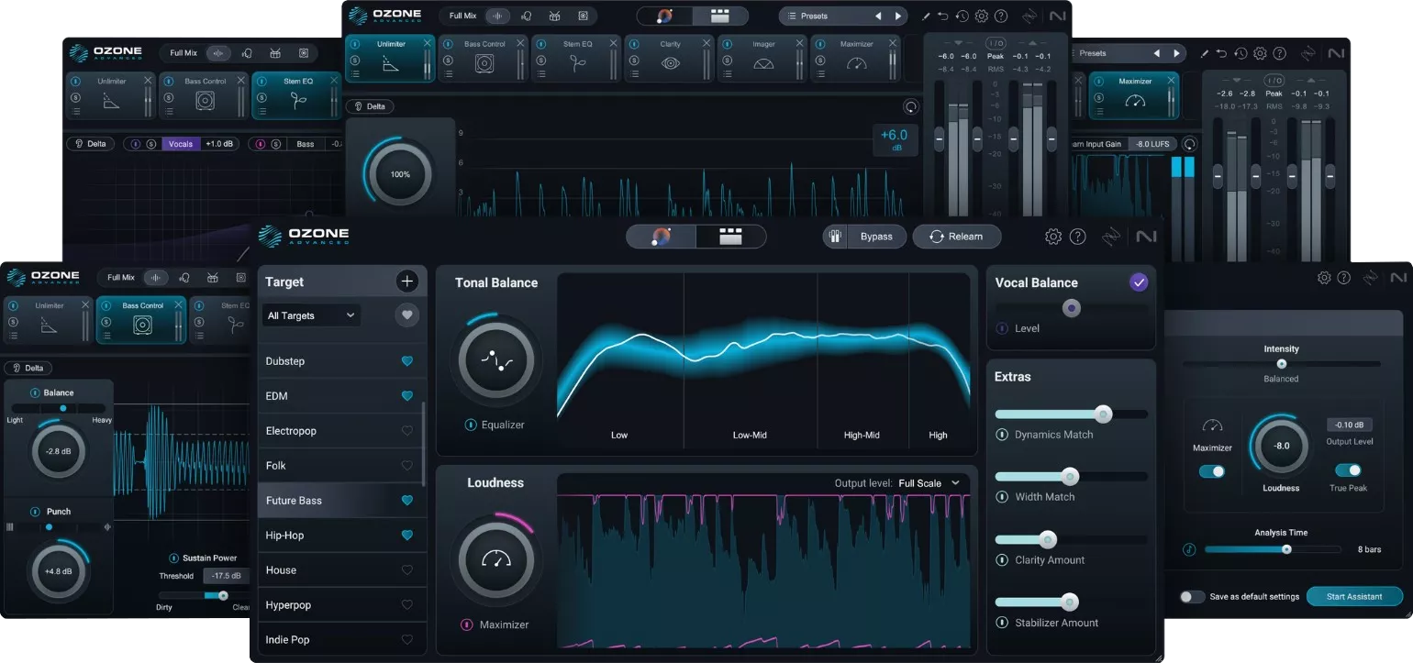This screenshot has width=1413, height=663.
Task: Click the Relearn button
Action: tap(957, 236)
